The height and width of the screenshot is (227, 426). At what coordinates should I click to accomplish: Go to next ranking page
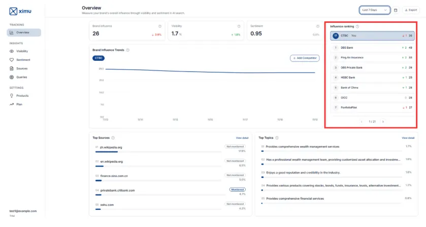(x=383, y=122)
